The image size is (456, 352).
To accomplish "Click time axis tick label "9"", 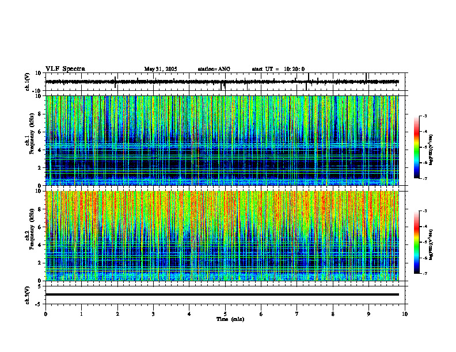I will (x=368, y=314).
